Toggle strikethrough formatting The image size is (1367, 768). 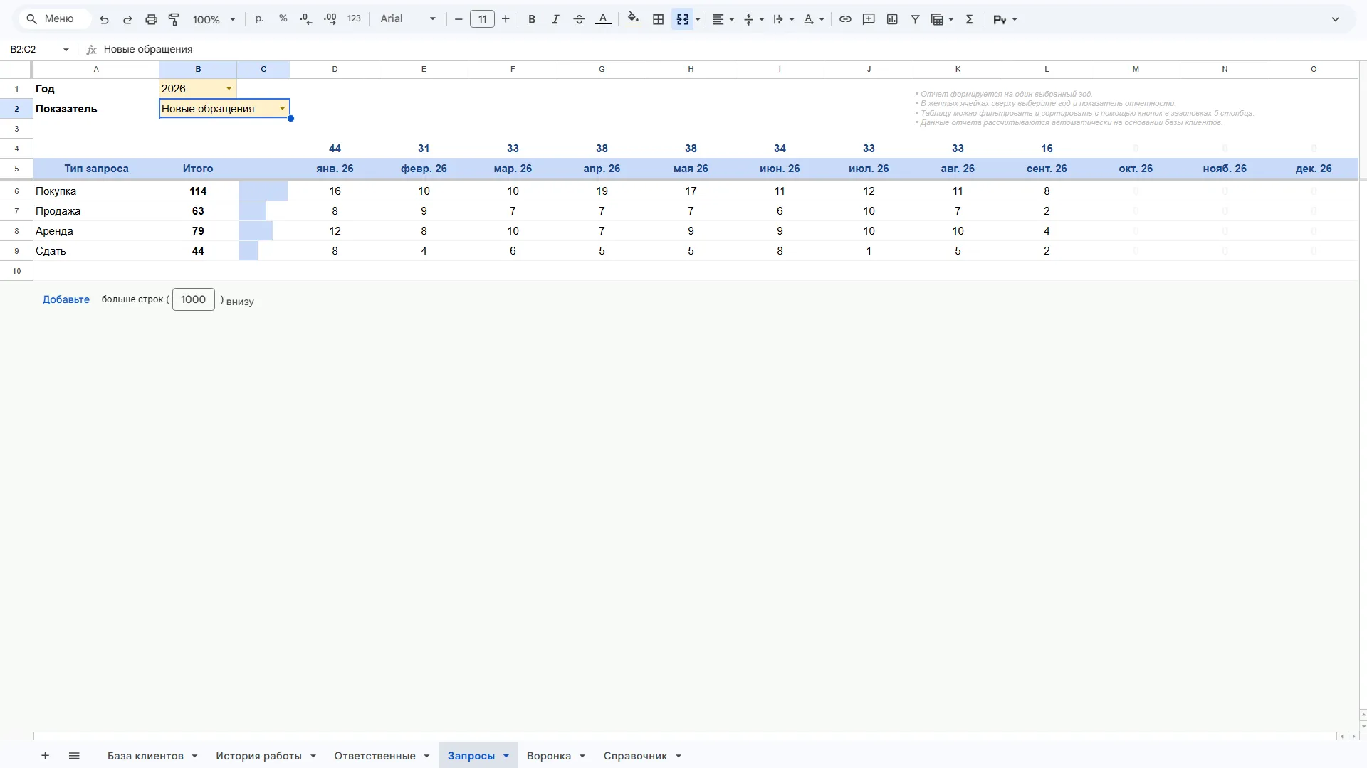pos(580,19)
